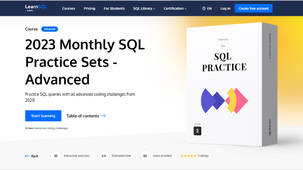
Task: Expand the Certification dropdown
Action: 175,8
